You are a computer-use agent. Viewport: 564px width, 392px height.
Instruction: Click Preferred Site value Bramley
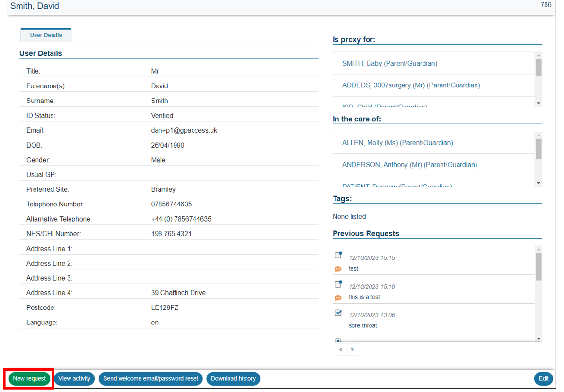coord(163,189)
